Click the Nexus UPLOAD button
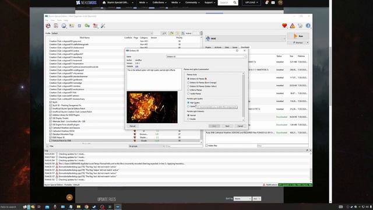373x210 pixels. pyautogui.click(x=251, y=2)
